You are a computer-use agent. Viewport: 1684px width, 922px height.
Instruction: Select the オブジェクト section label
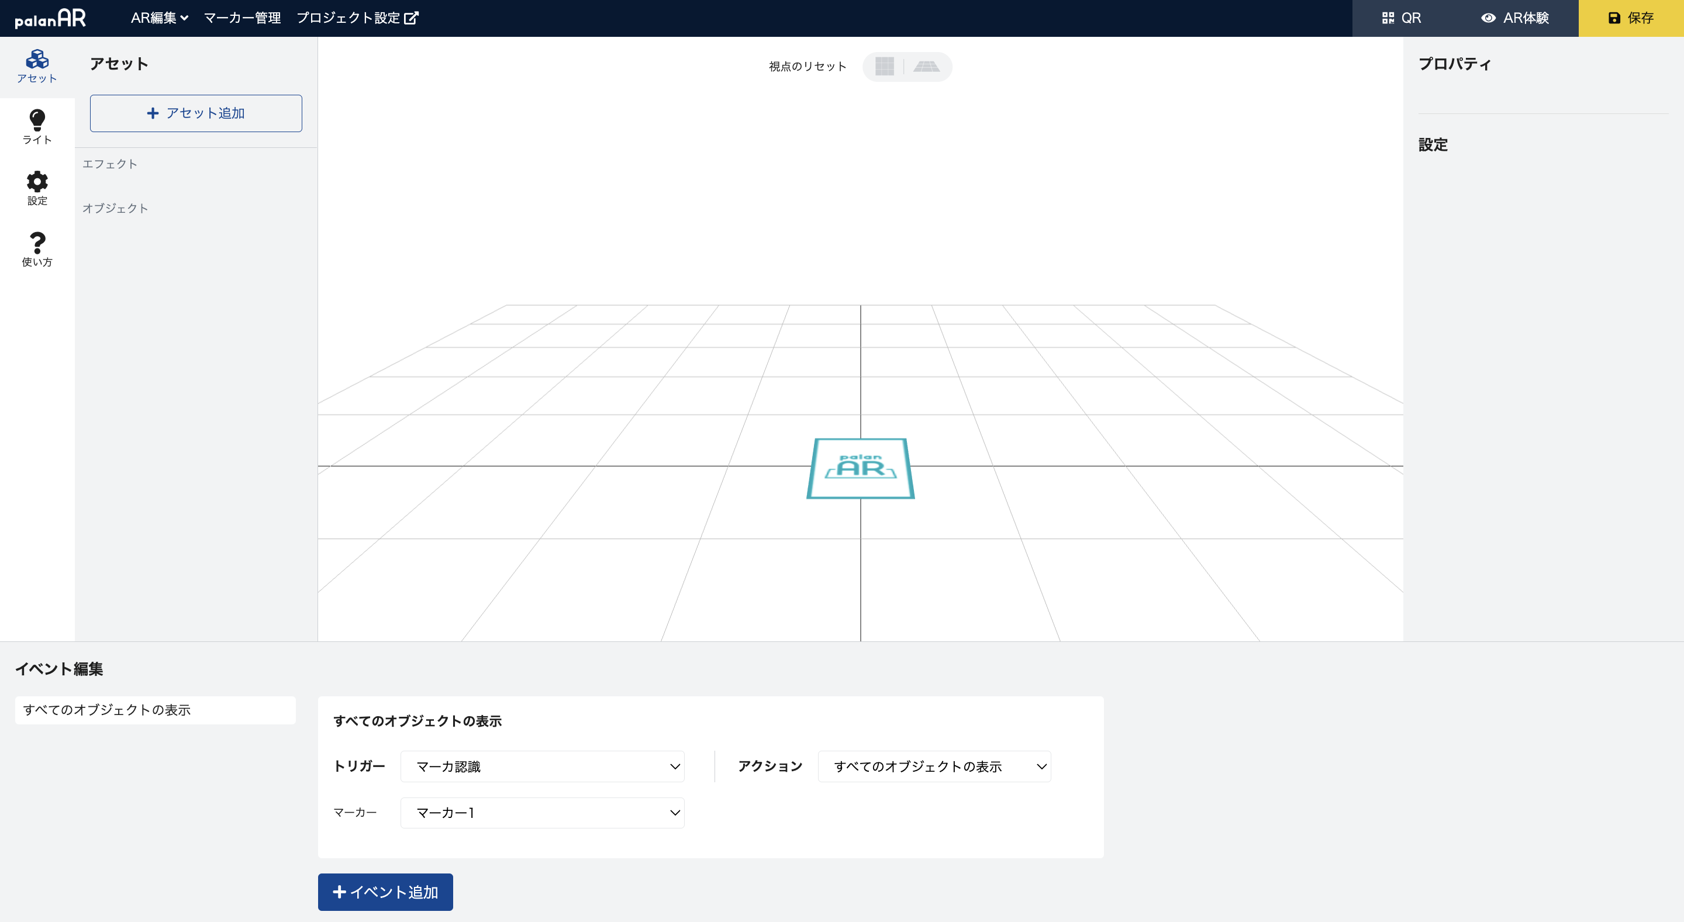115,209
